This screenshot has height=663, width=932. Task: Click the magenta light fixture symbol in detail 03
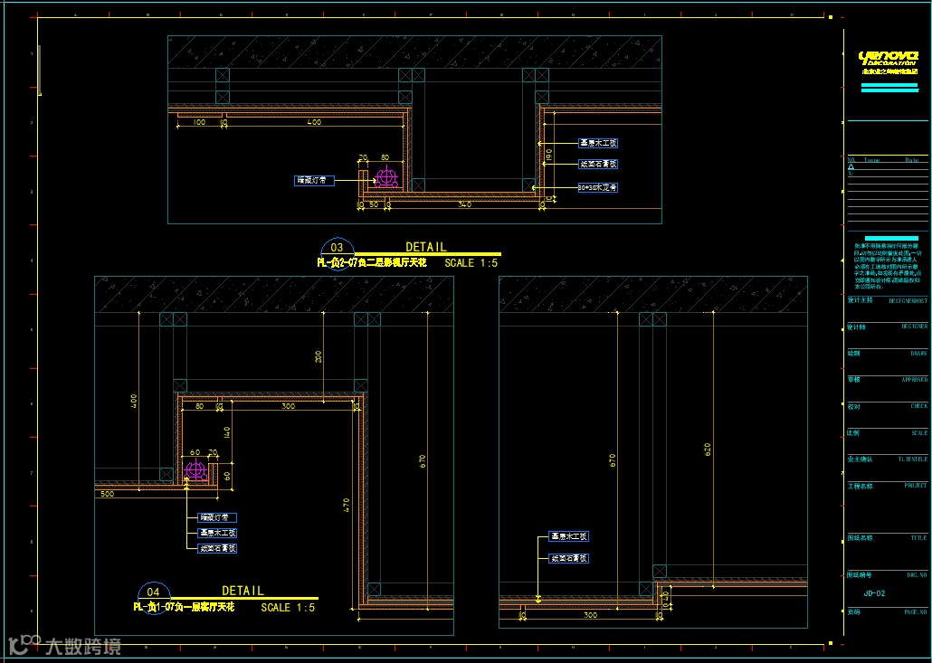[x=385, y=177]
